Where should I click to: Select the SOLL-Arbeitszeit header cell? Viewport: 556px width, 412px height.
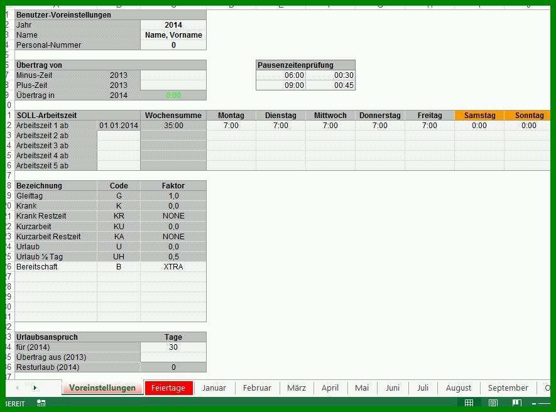click(x=78, y=115)
